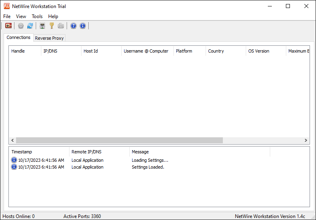This screenshot has height=220, width=316.
Task: Click the Country column header
Action: point(225,51)
